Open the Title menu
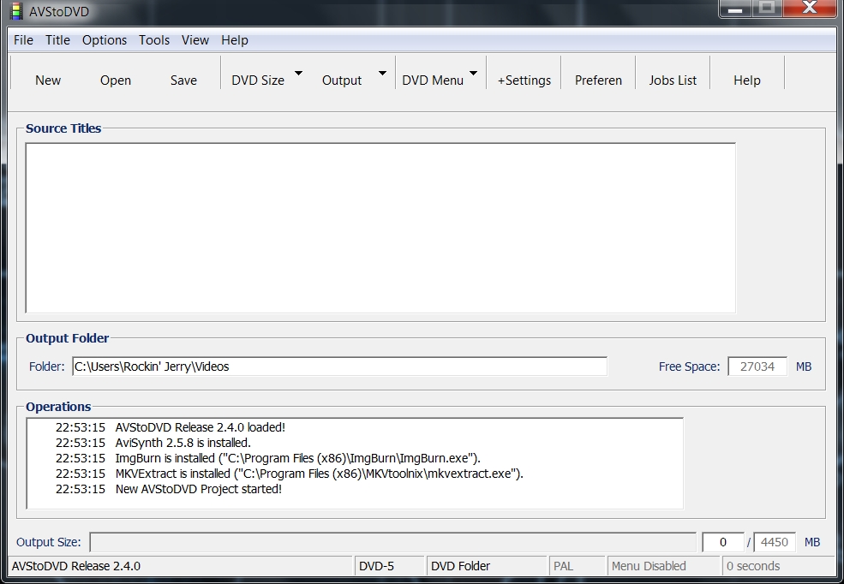Screen dimensions: 844x584 coord(57,40)
